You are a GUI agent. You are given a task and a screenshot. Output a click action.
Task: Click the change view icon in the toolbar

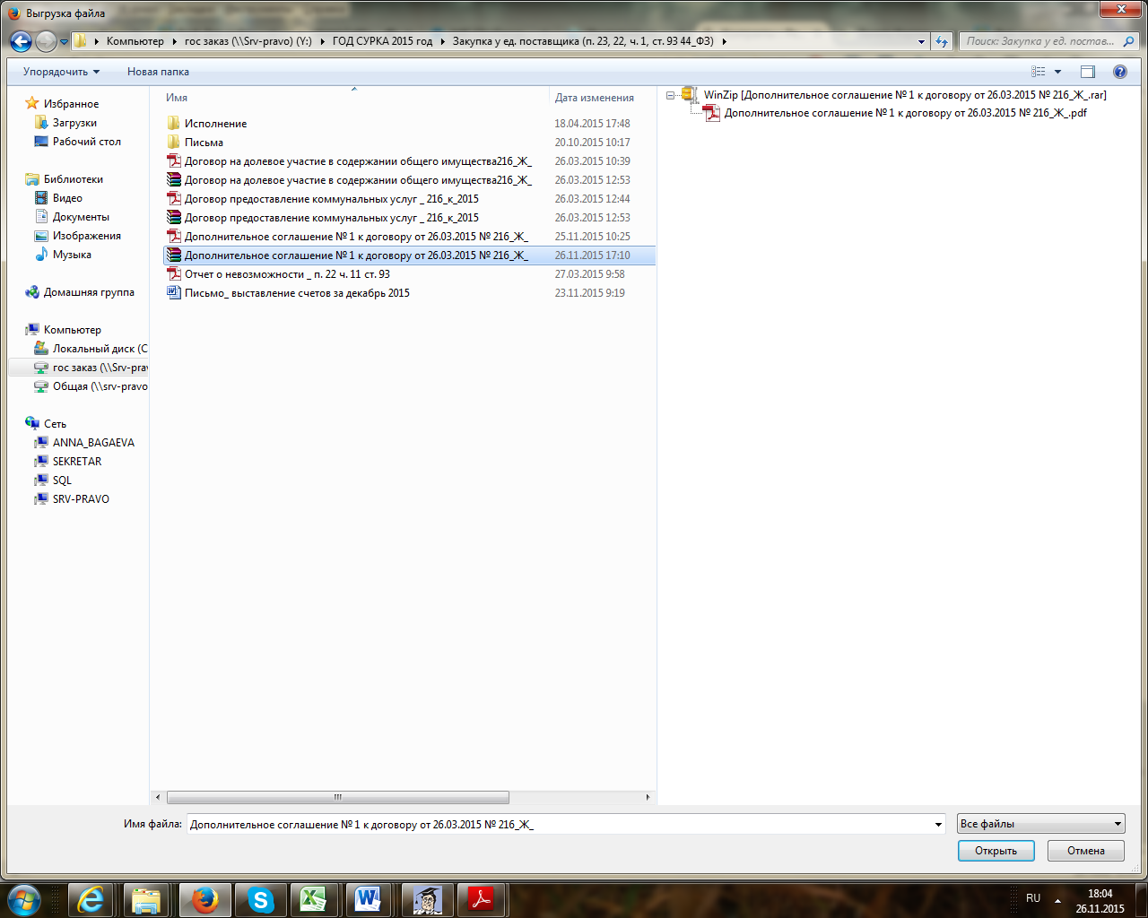click(x=1039, y=72)
